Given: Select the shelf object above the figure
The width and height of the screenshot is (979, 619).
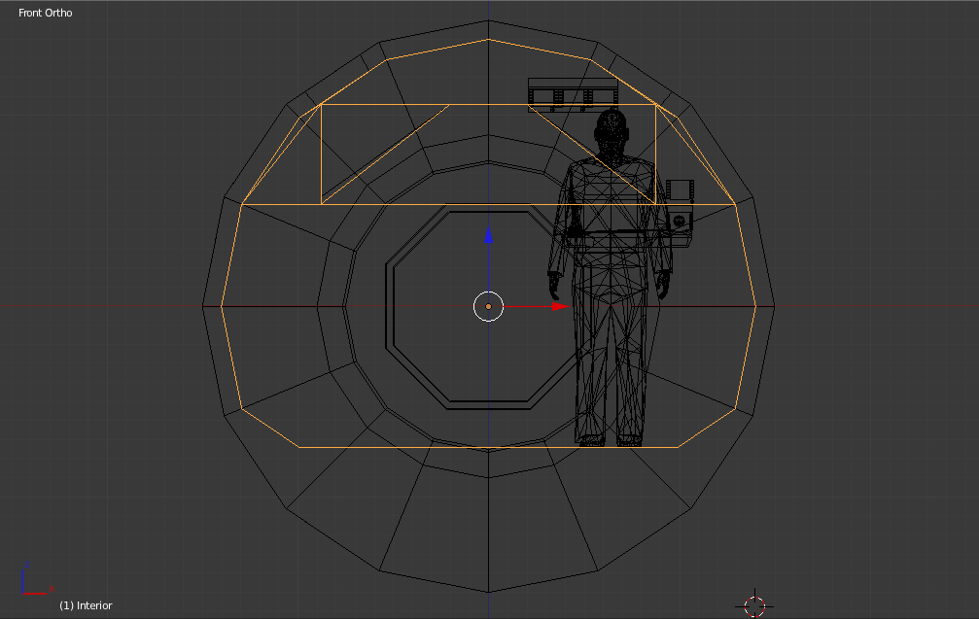Looking at the screenshot, I should point(574,94).
